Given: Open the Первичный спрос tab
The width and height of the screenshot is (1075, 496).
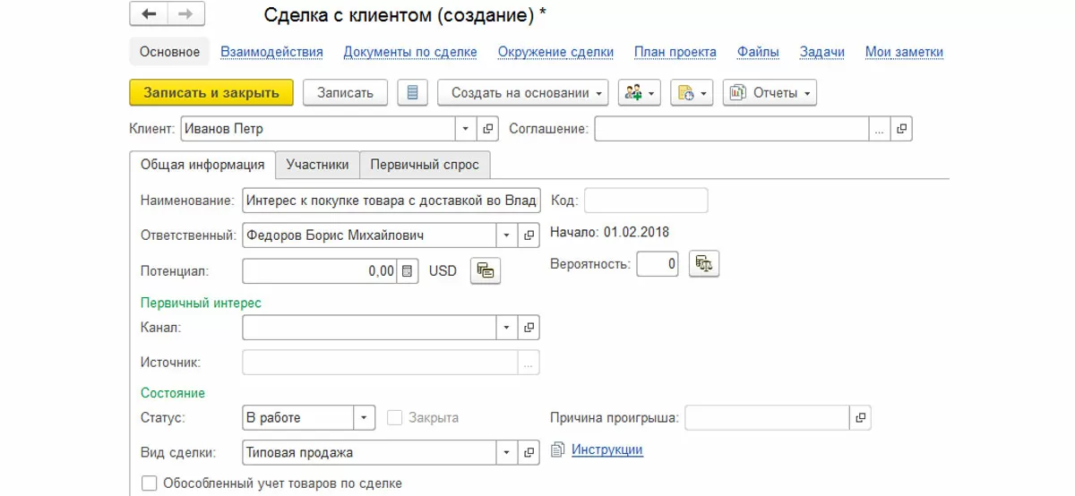Looking at the screenshot, I should click(x=425, y=165).
